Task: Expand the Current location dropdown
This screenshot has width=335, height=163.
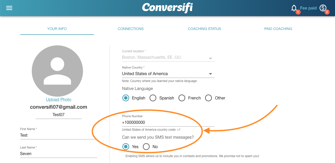Action: (211, 58)
